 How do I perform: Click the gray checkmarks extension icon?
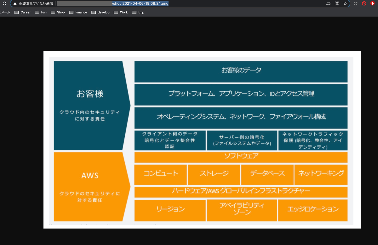tap(356, 3)
